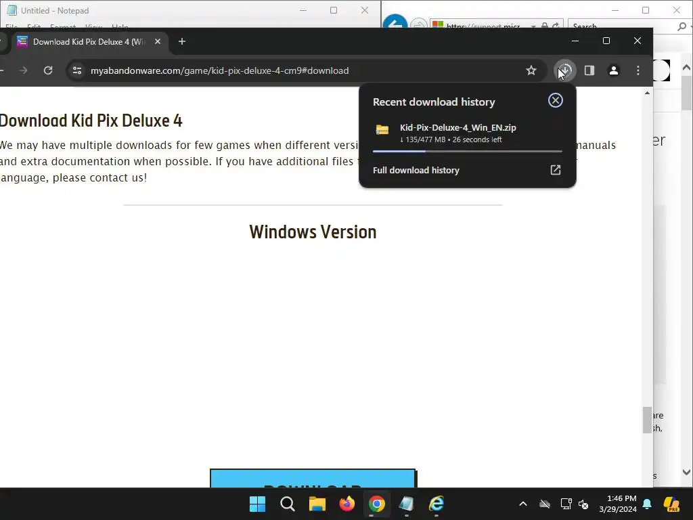This screenshot has height=520, width=693.
Task: Close the Recent download history popup
Action: (x=555, y=100)
